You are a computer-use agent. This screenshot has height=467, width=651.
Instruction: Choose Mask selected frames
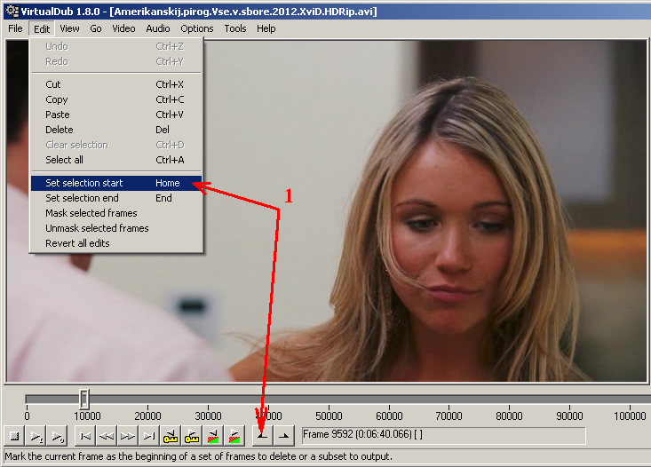[x=116, y=213]
